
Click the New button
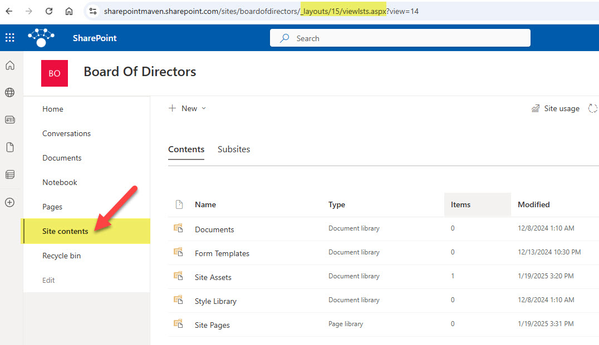(x=187, y=108)
